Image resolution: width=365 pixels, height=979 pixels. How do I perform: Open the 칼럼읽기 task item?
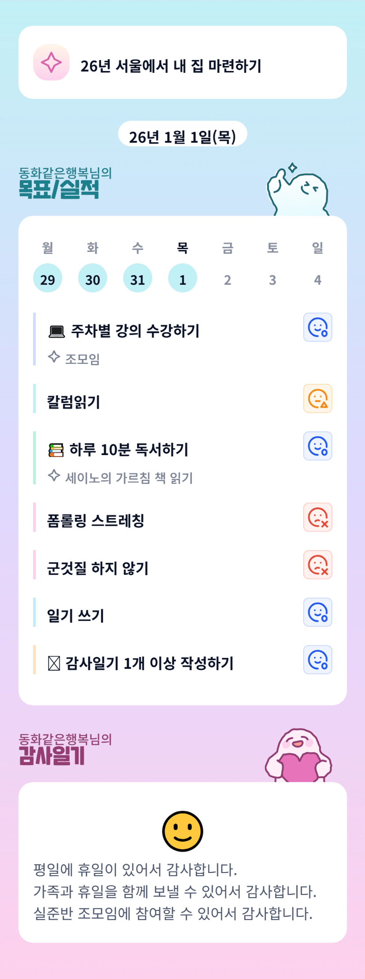point(74,402)
